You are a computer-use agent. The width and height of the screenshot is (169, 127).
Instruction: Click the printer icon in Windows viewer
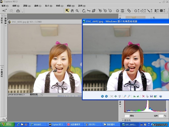[x=147, y=96]
